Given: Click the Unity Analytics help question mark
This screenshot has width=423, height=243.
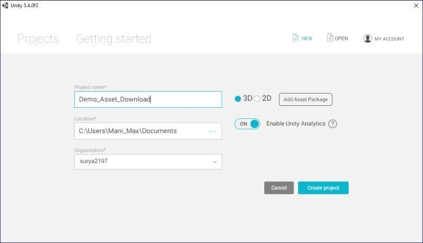Looking at the screenshot, I should (333, 123).
